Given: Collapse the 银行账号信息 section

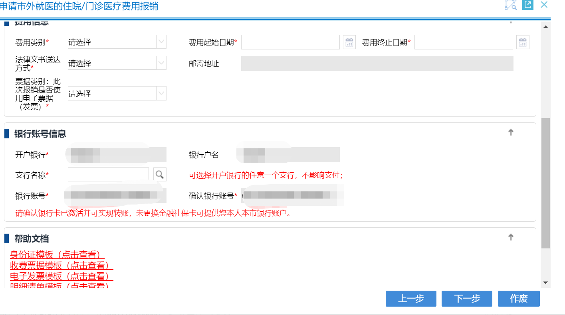Looking at the screenshot, I should [x=511, y=132].
